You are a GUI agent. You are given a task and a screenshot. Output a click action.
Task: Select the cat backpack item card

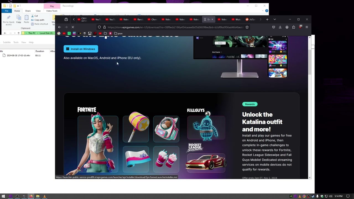pos(166,129)
